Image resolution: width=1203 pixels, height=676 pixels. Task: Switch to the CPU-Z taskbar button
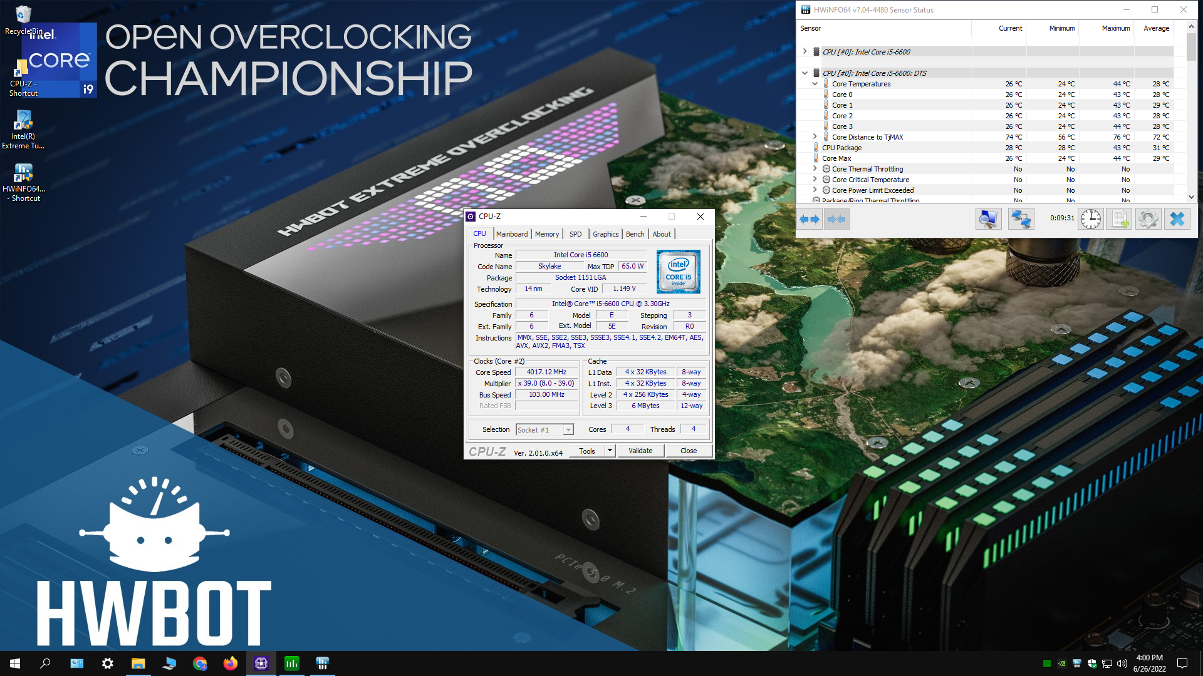pos(261,663)
